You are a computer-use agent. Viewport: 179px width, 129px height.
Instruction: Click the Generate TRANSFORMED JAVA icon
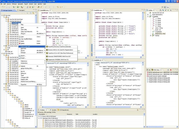tap(47, 56)
